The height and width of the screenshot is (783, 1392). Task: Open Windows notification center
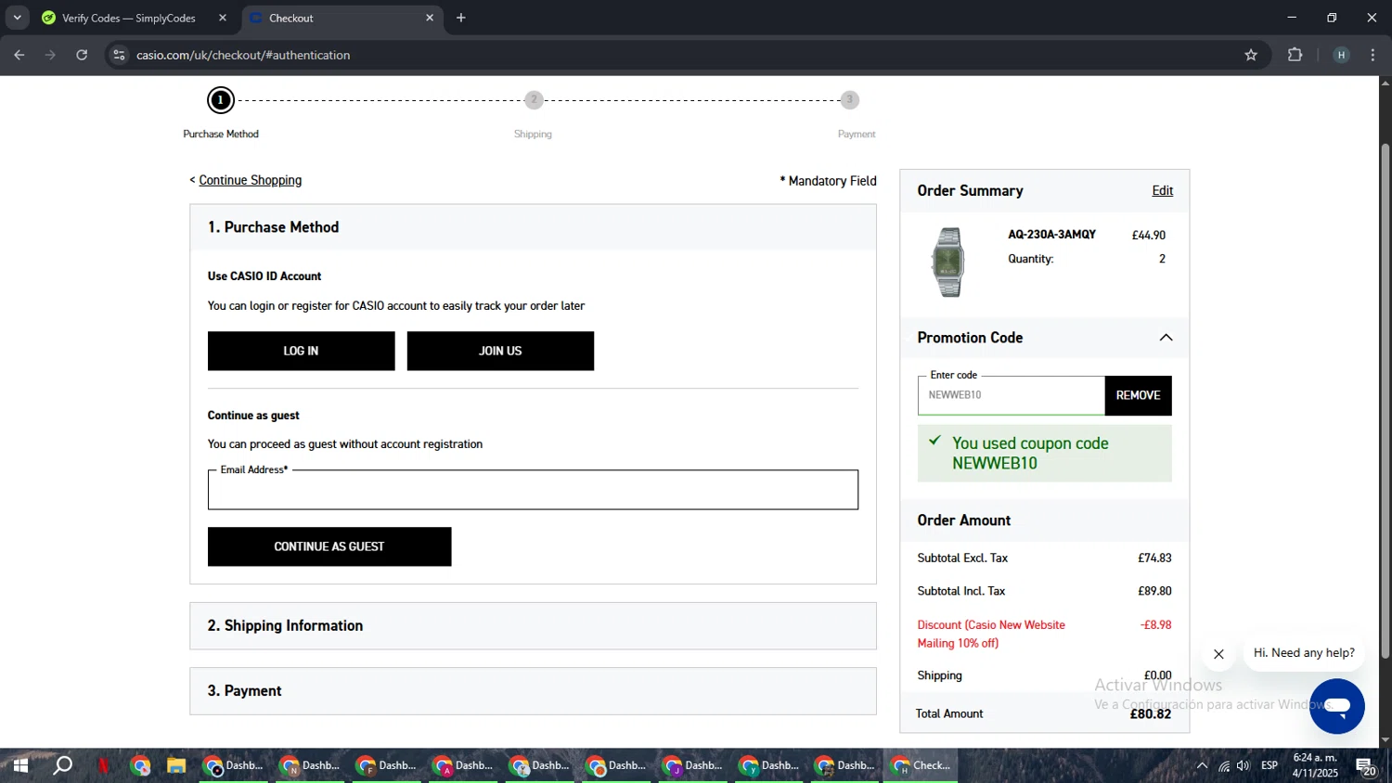point(1366,766)
